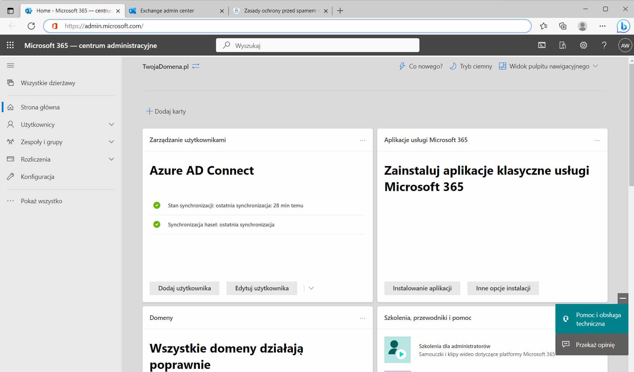Click Przekaż opinię feedback button
This screenshot has height=372, width=634.
592,345
